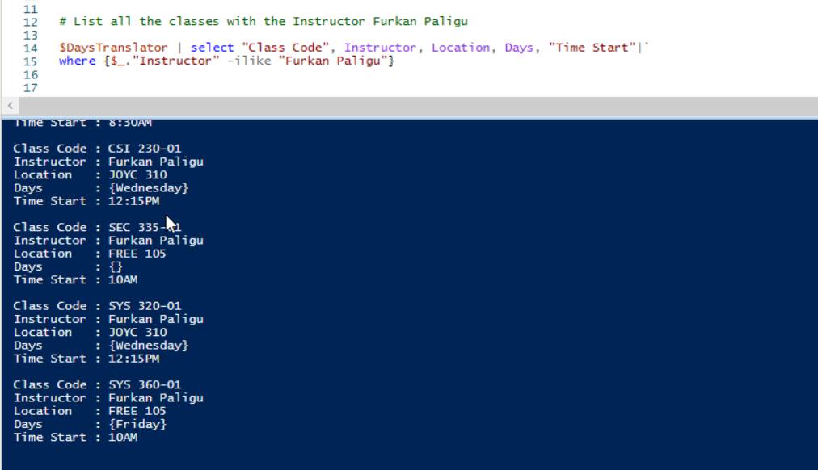The image size is (818, 470).
Task: Click the SYS 320-01 class code in output
Action: pos(145,306)
